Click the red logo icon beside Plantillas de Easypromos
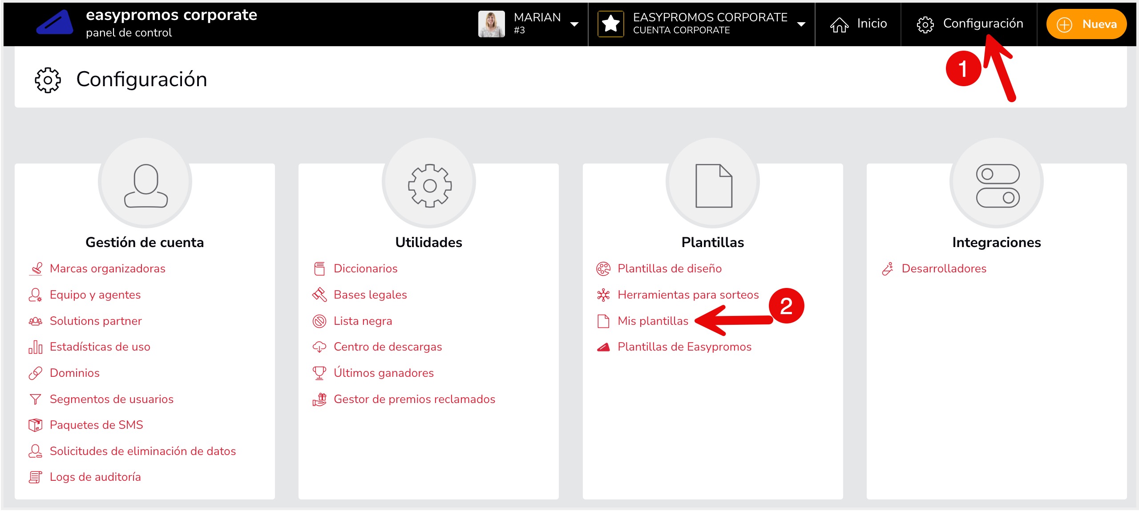 [603, 347]
